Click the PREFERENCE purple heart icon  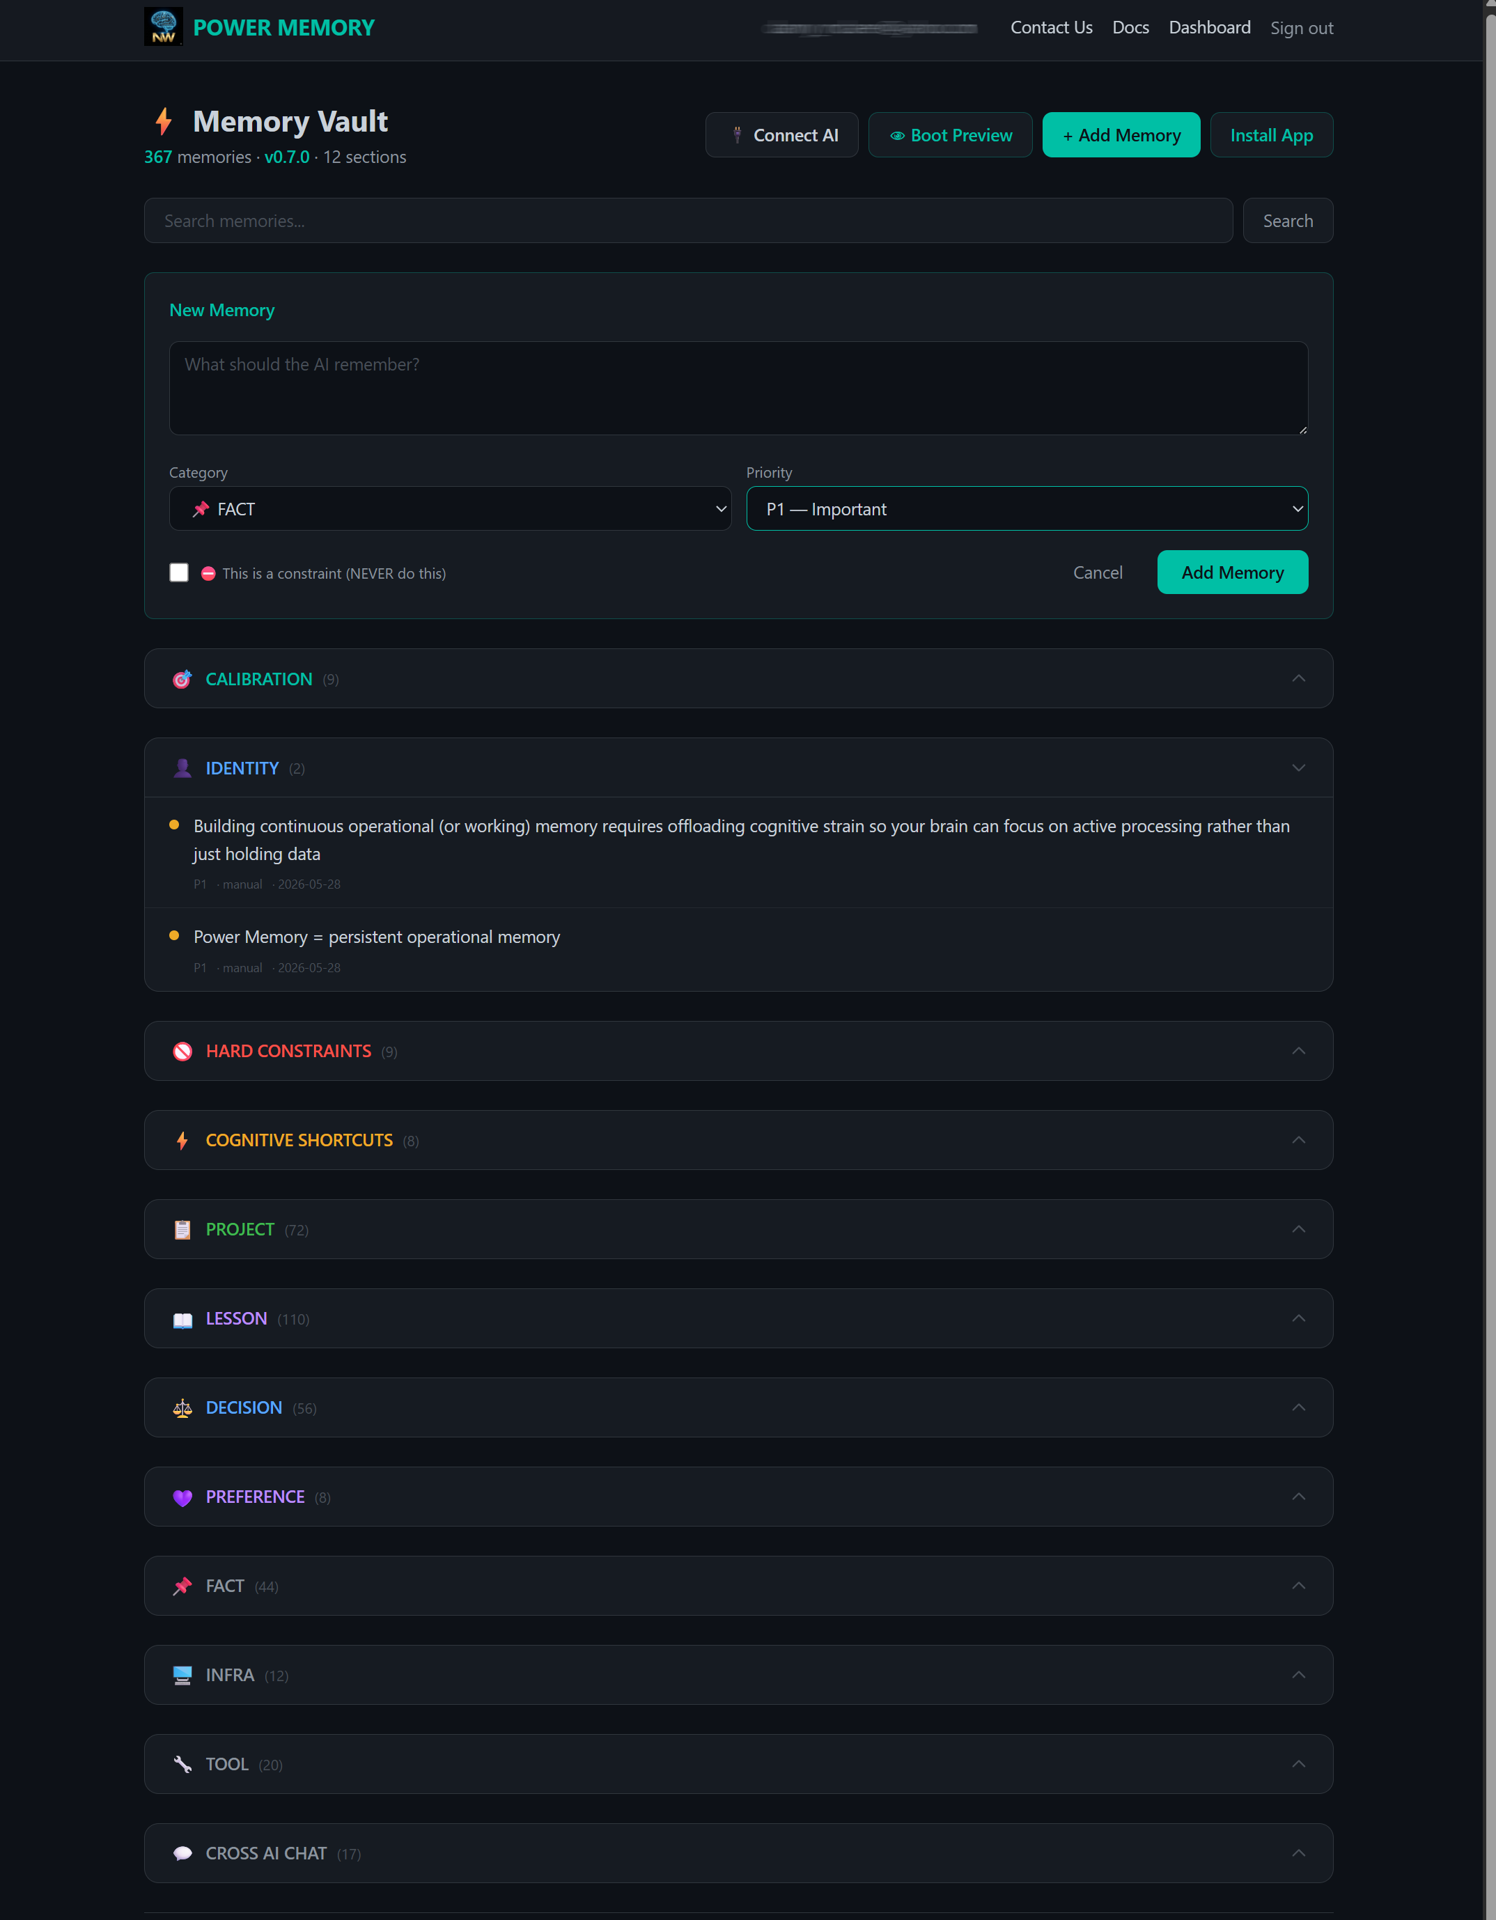[182, 1498]
